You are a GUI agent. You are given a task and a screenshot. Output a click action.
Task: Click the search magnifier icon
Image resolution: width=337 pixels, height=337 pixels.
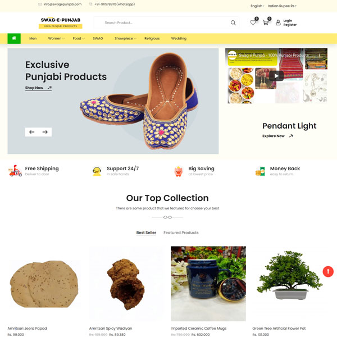coord(233,23)
